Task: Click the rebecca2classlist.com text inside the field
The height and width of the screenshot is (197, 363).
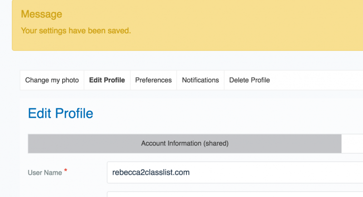Action: [151, 173]
